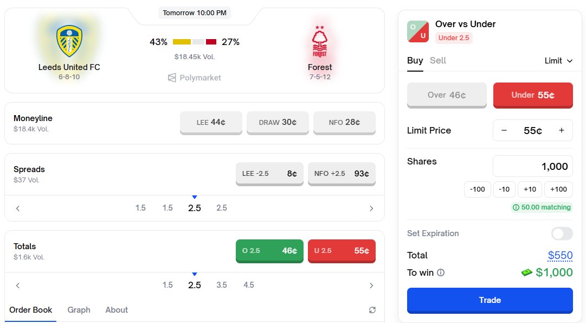The image size is (586, 323).
Task: Click the win probability bar
Action: [194, 42]
